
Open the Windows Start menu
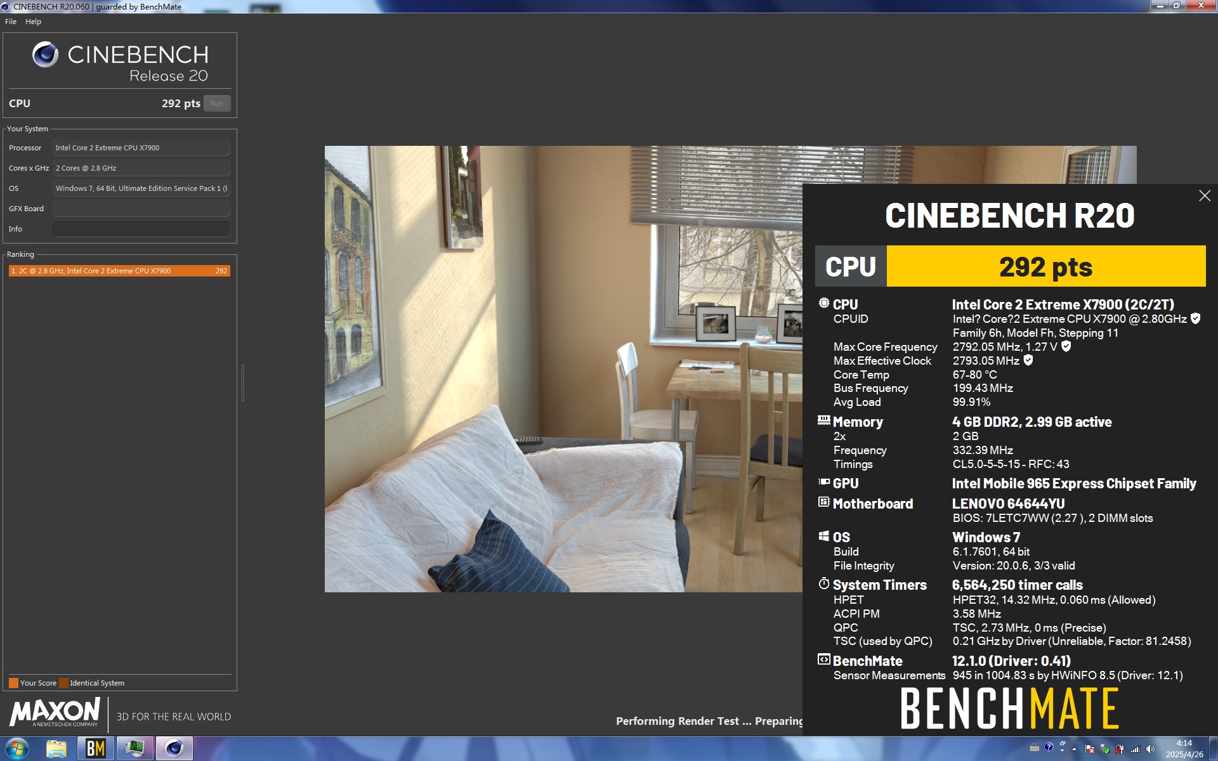point(16,749)
